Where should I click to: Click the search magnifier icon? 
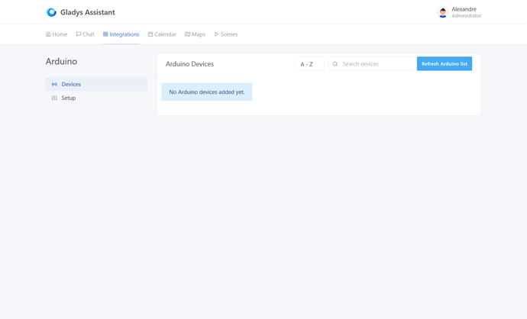[x=335, y=64]
